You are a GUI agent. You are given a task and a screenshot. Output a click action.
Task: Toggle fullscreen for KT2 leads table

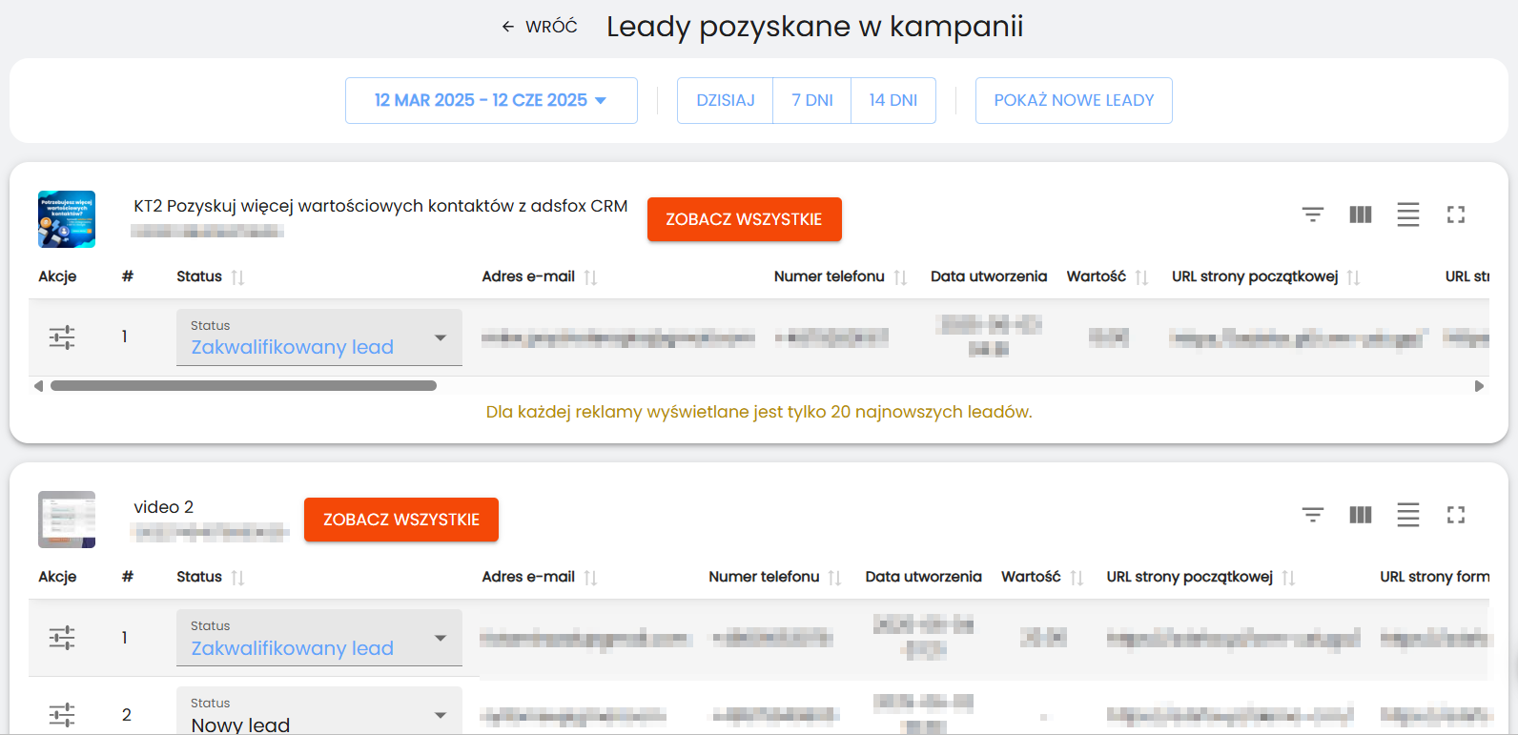click(x=1456, y=214)
